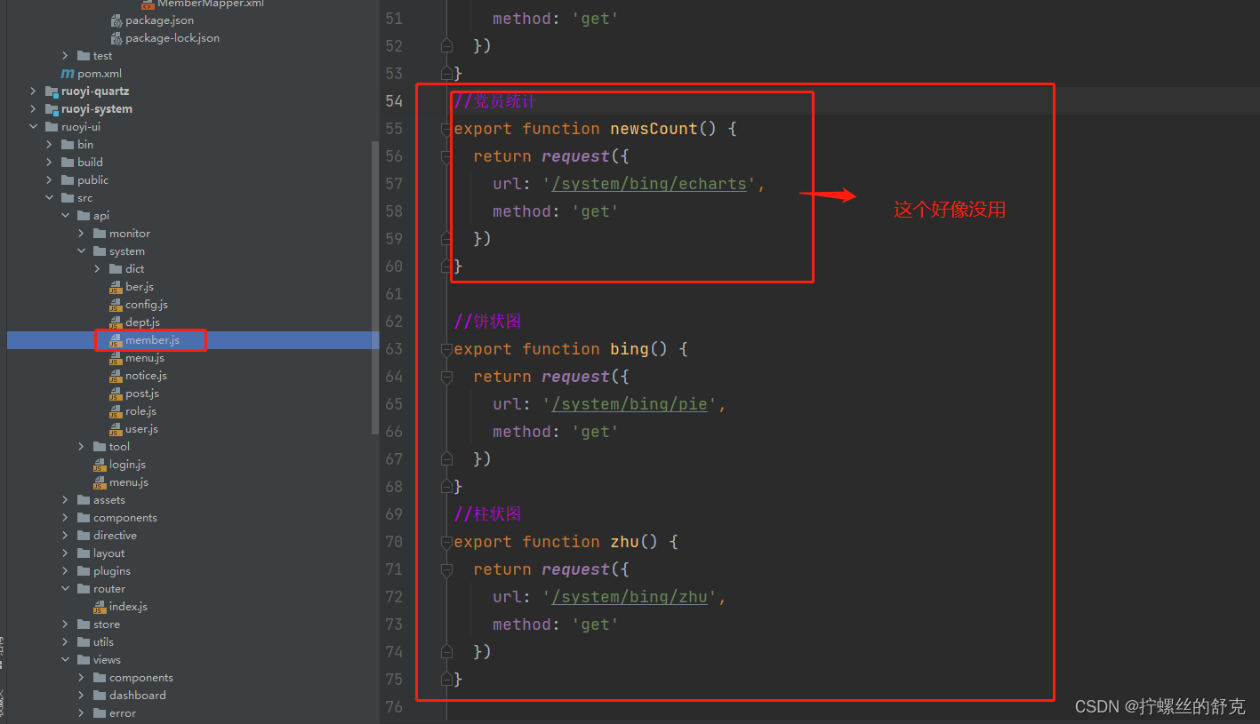This screenshot has height=724, width=1260.
Task: Click fold end marker at line 75
Action: point(446,680)
